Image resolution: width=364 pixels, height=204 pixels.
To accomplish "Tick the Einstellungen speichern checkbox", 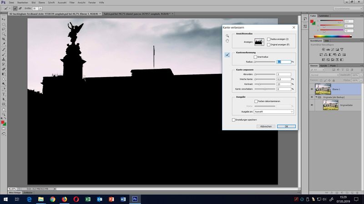I will (233, 120).
